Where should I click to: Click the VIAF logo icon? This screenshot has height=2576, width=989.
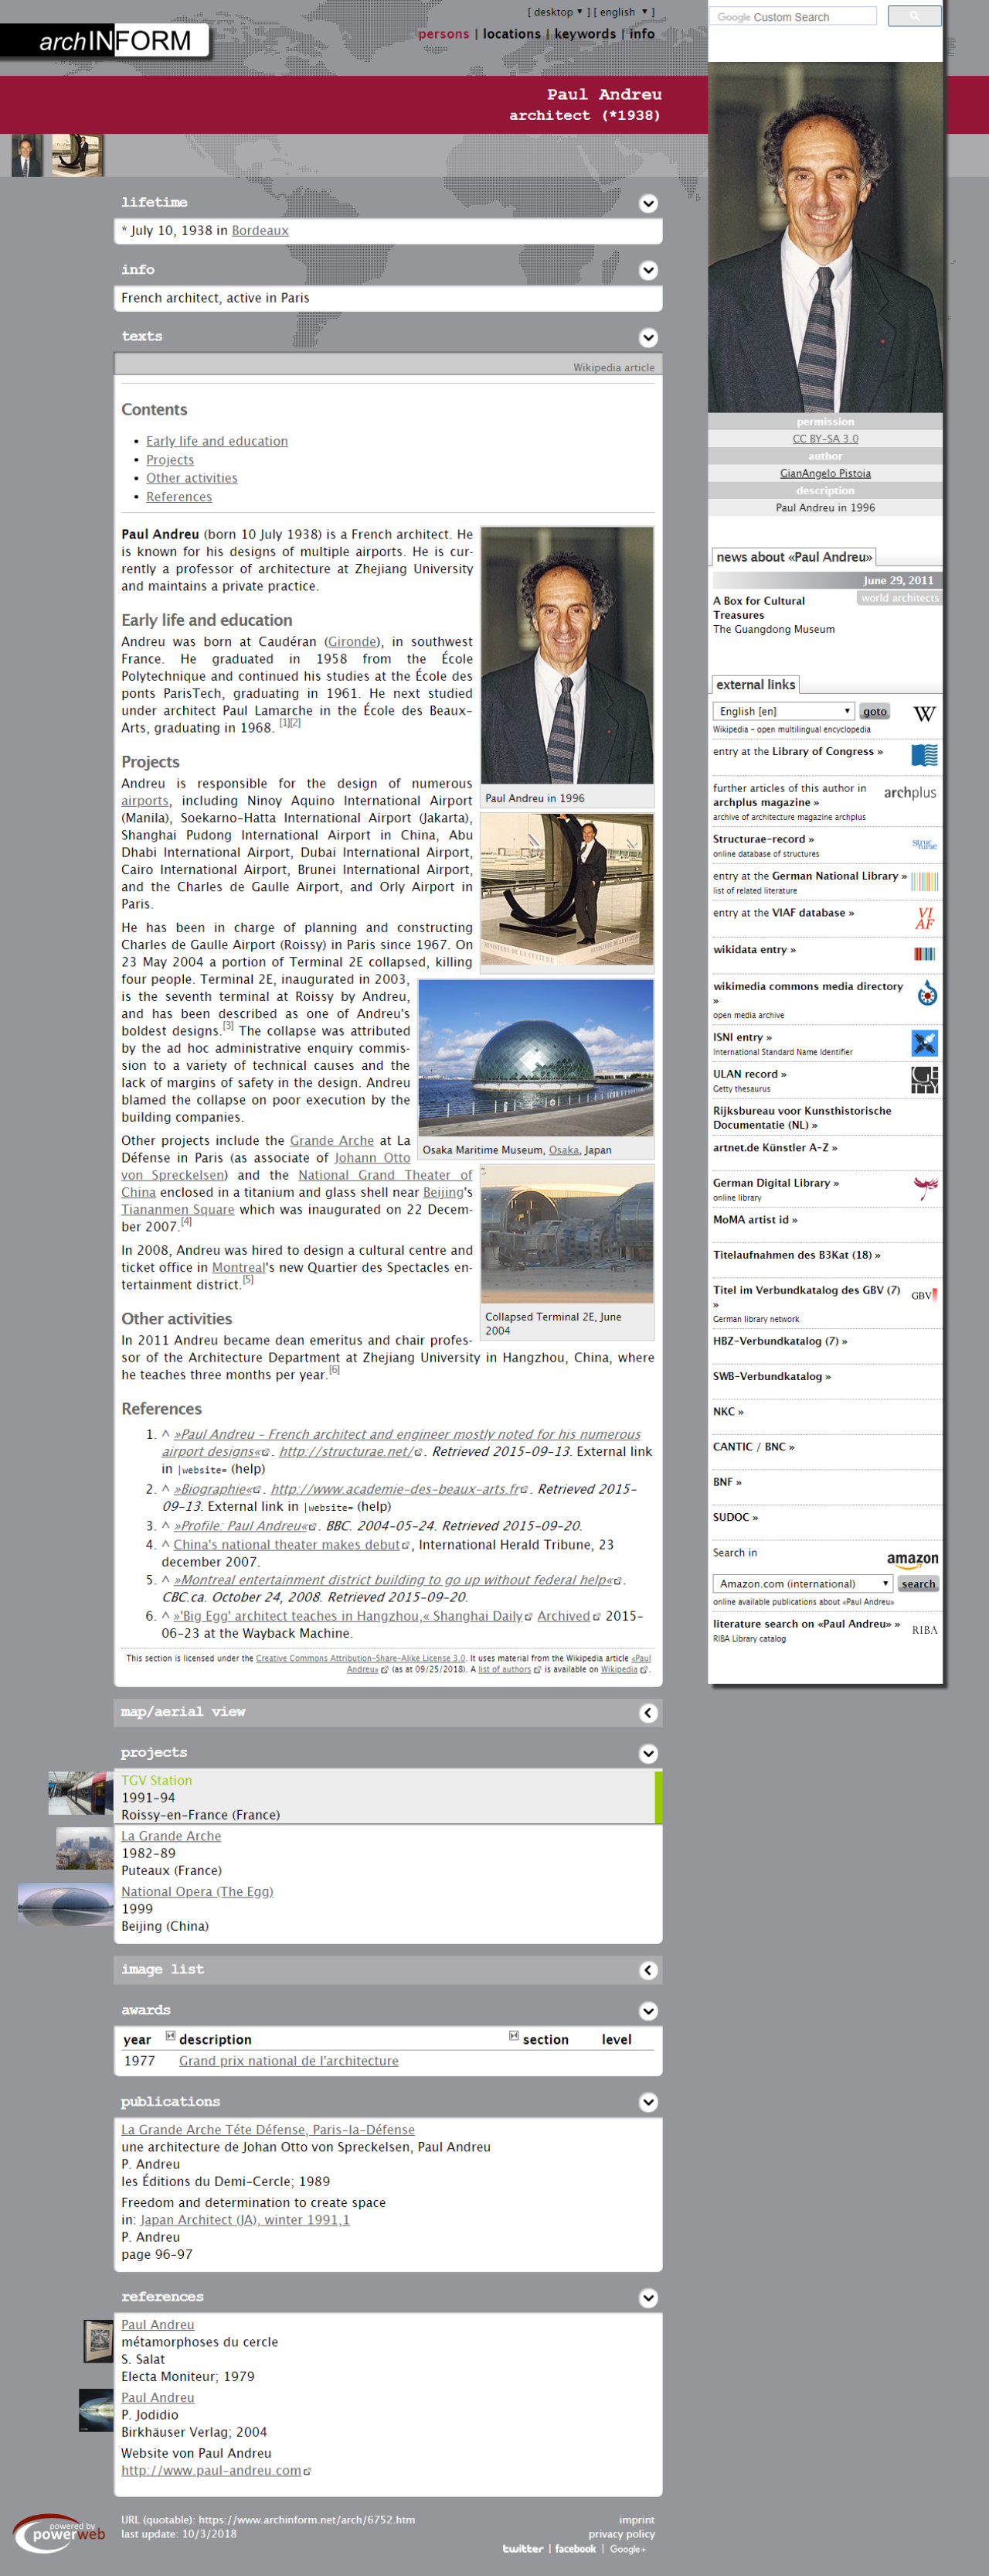coord(925,918)
